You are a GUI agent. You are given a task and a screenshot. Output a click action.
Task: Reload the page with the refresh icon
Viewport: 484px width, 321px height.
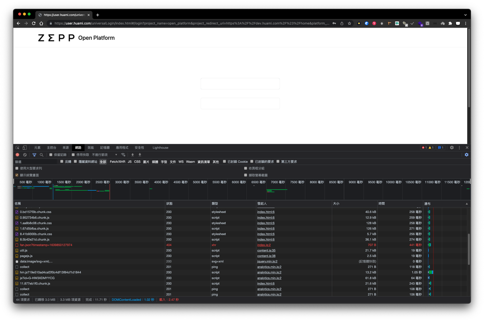point(34,24)
